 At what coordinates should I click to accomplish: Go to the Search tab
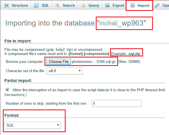click(x=69, y=5)
